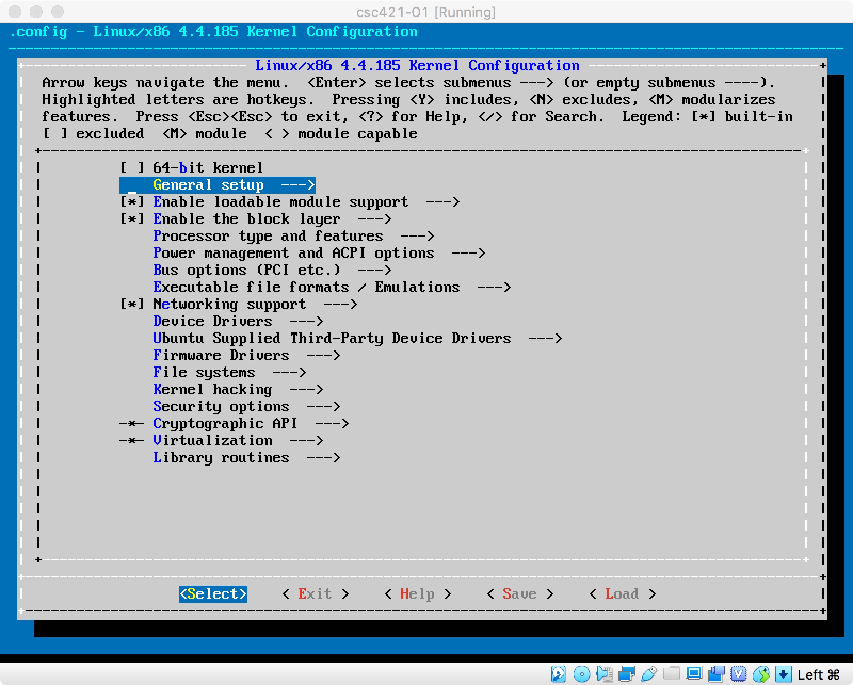Image resolution: width=853 pixels, height=685 pixels.
Task: Click the arrow after Cryptographic API
Action: [332, 423]
